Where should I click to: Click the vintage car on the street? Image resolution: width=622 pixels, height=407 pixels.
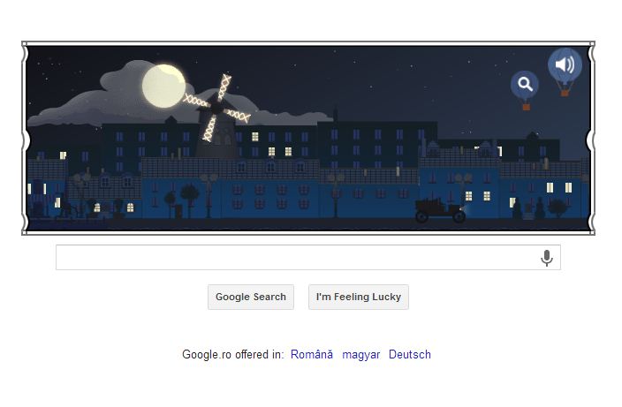[x=440, y=210]
